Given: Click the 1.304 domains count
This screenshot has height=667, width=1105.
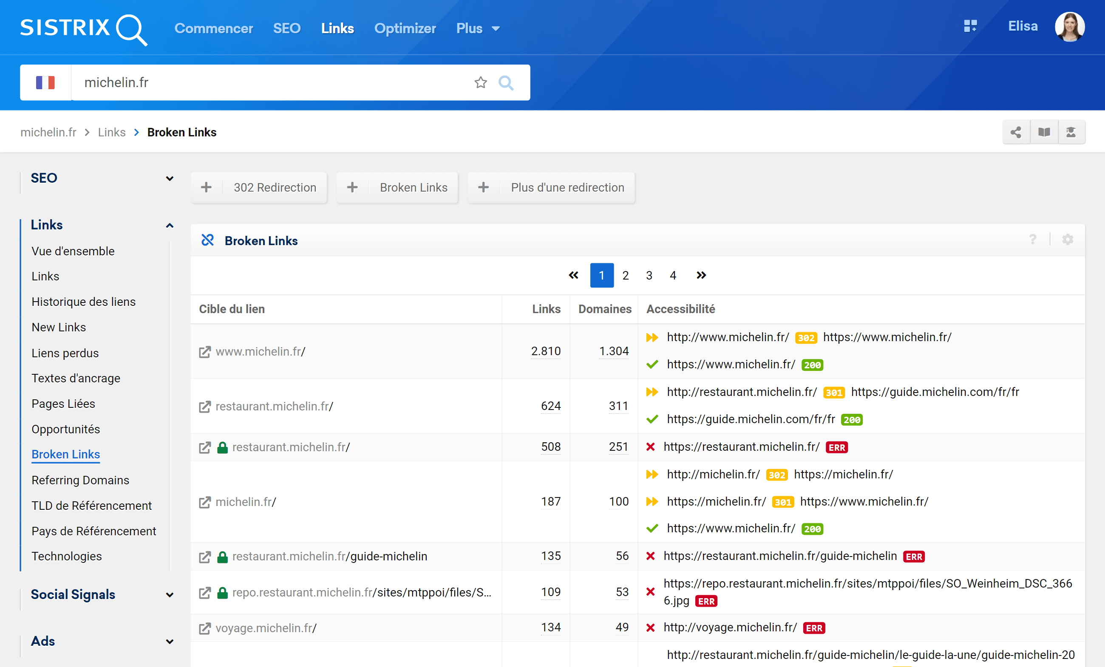Looking at the screenshot, I should pyautogui.click(x=614, y=351).
